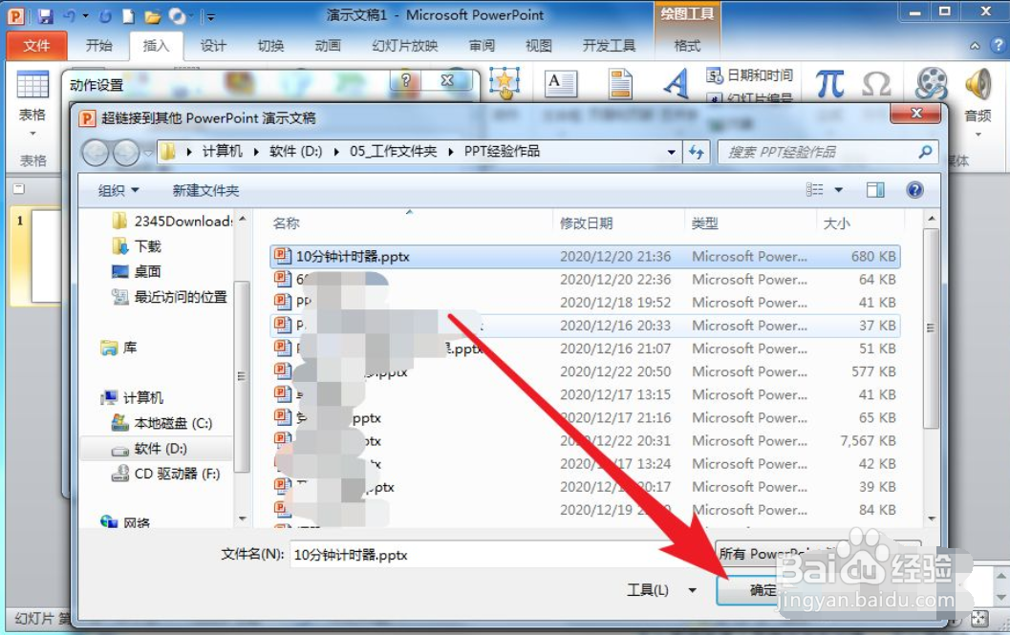
Task: Select 2345Downloads folder in sidebar
Action: coord(171,222)
